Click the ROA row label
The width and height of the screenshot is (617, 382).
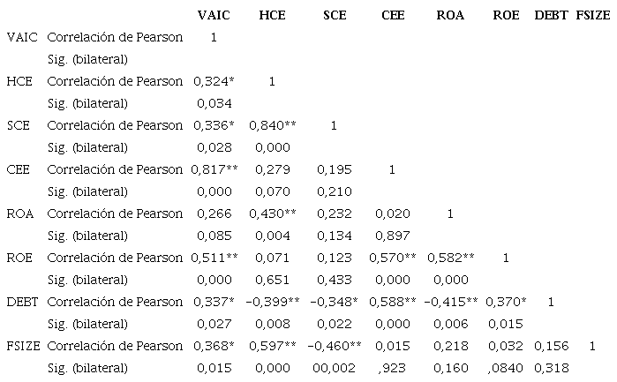[x=21, y=213]
